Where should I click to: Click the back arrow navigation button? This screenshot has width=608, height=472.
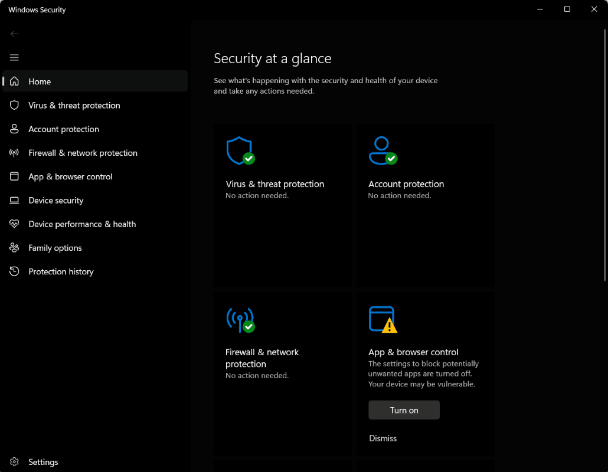[x=14, y=34]
